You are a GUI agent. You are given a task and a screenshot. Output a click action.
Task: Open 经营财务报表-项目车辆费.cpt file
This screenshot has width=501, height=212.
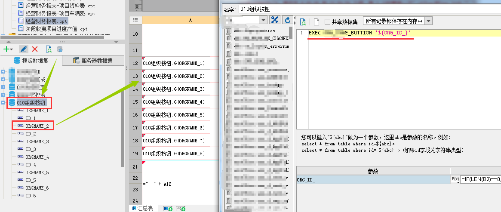click(60, 13)
